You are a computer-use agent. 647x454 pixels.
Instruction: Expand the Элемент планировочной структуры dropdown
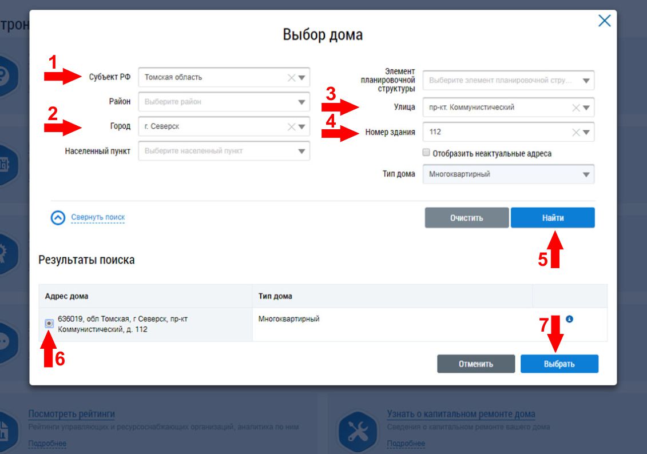click(509, 81)
